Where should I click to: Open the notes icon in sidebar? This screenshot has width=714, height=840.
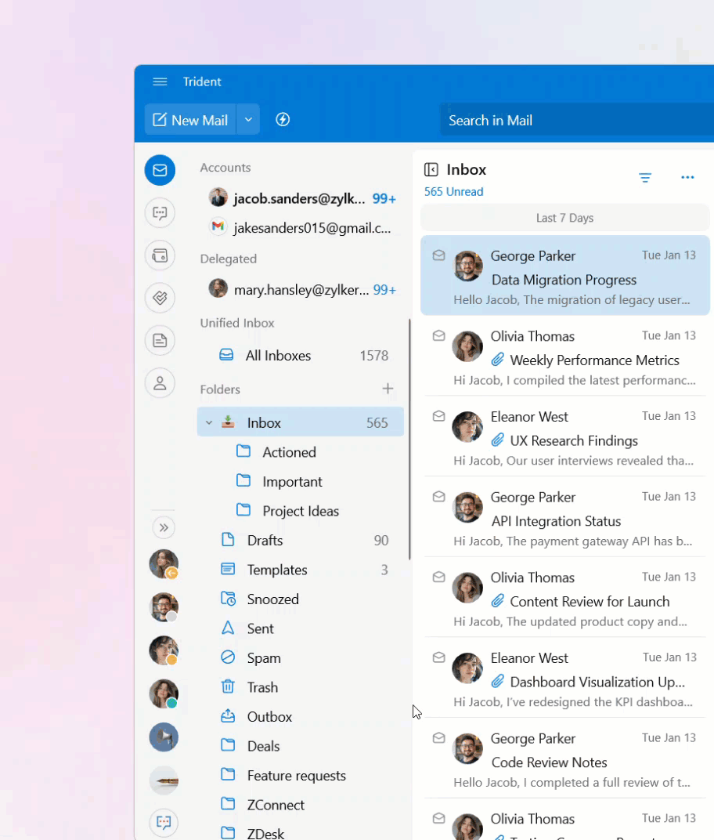pos(160,341)
